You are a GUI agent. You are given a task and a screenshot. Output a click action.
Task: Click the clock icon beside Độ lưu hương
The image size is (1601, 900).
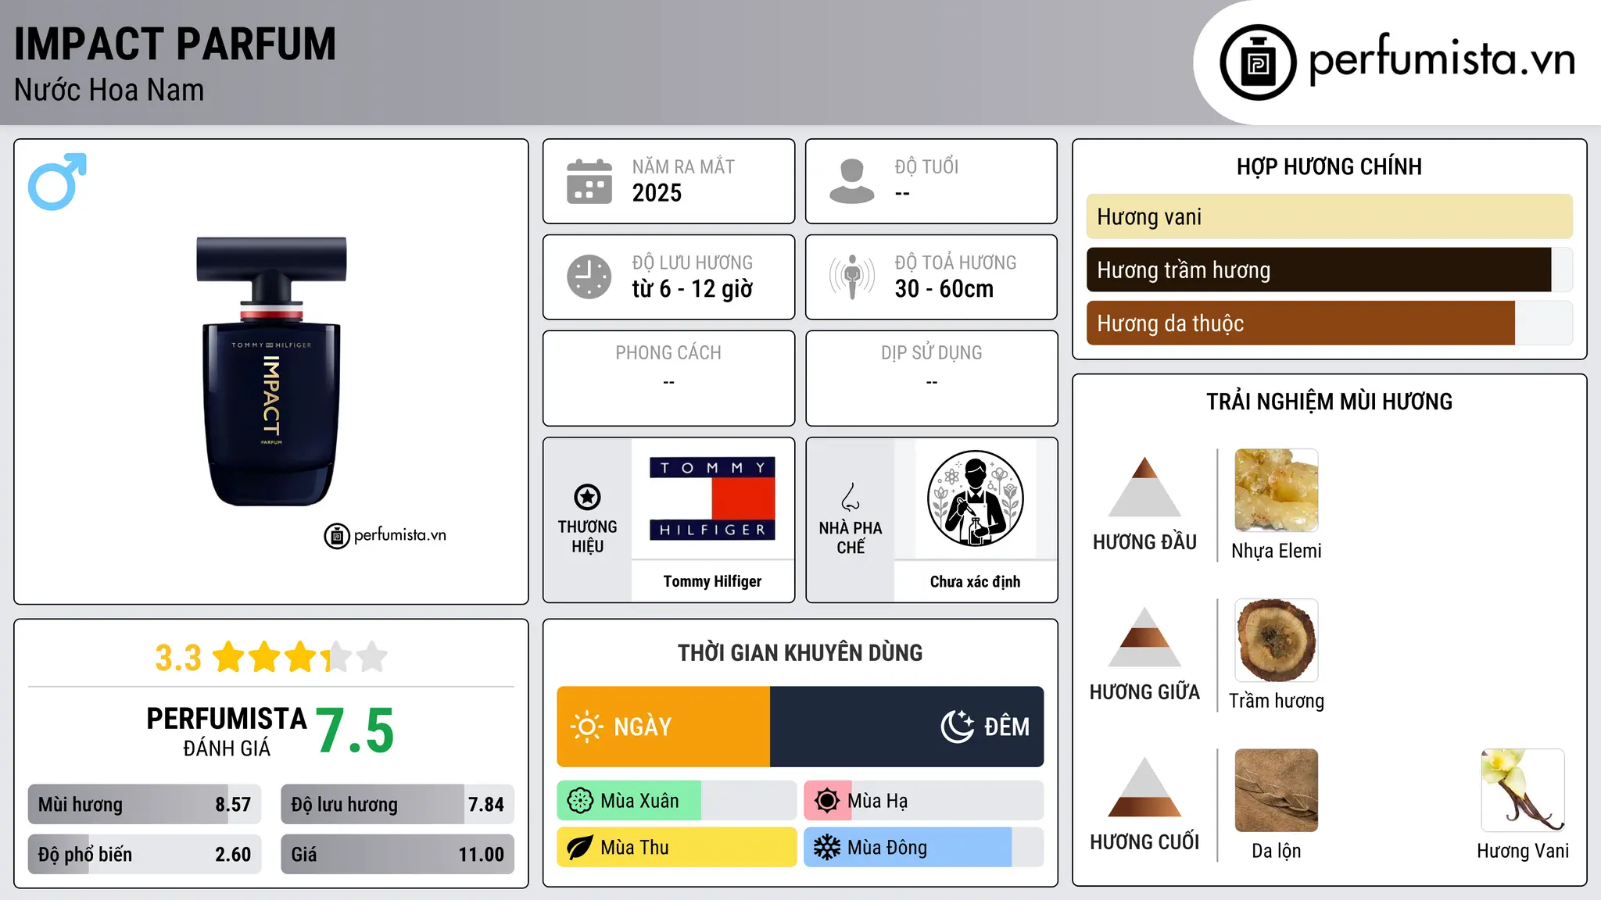[x=589, y=277]
